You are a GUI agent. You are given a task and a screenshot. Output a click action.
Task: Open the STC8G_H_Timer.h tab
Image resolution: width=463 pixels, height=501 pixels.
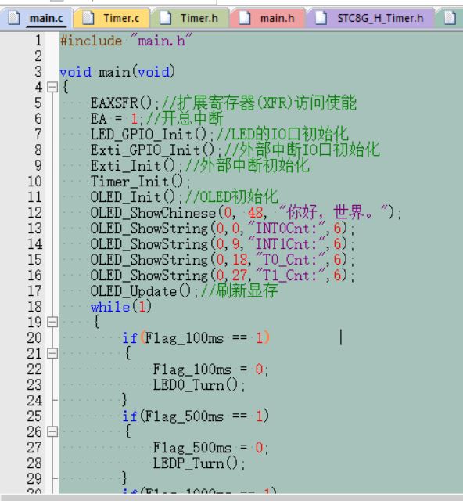point(371,18)
